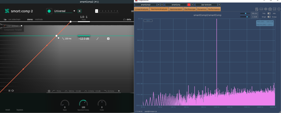Click the delta headphones icon
Image resolution: width=281 pixels, height=113 pixels.
click(x=124, y=20)
